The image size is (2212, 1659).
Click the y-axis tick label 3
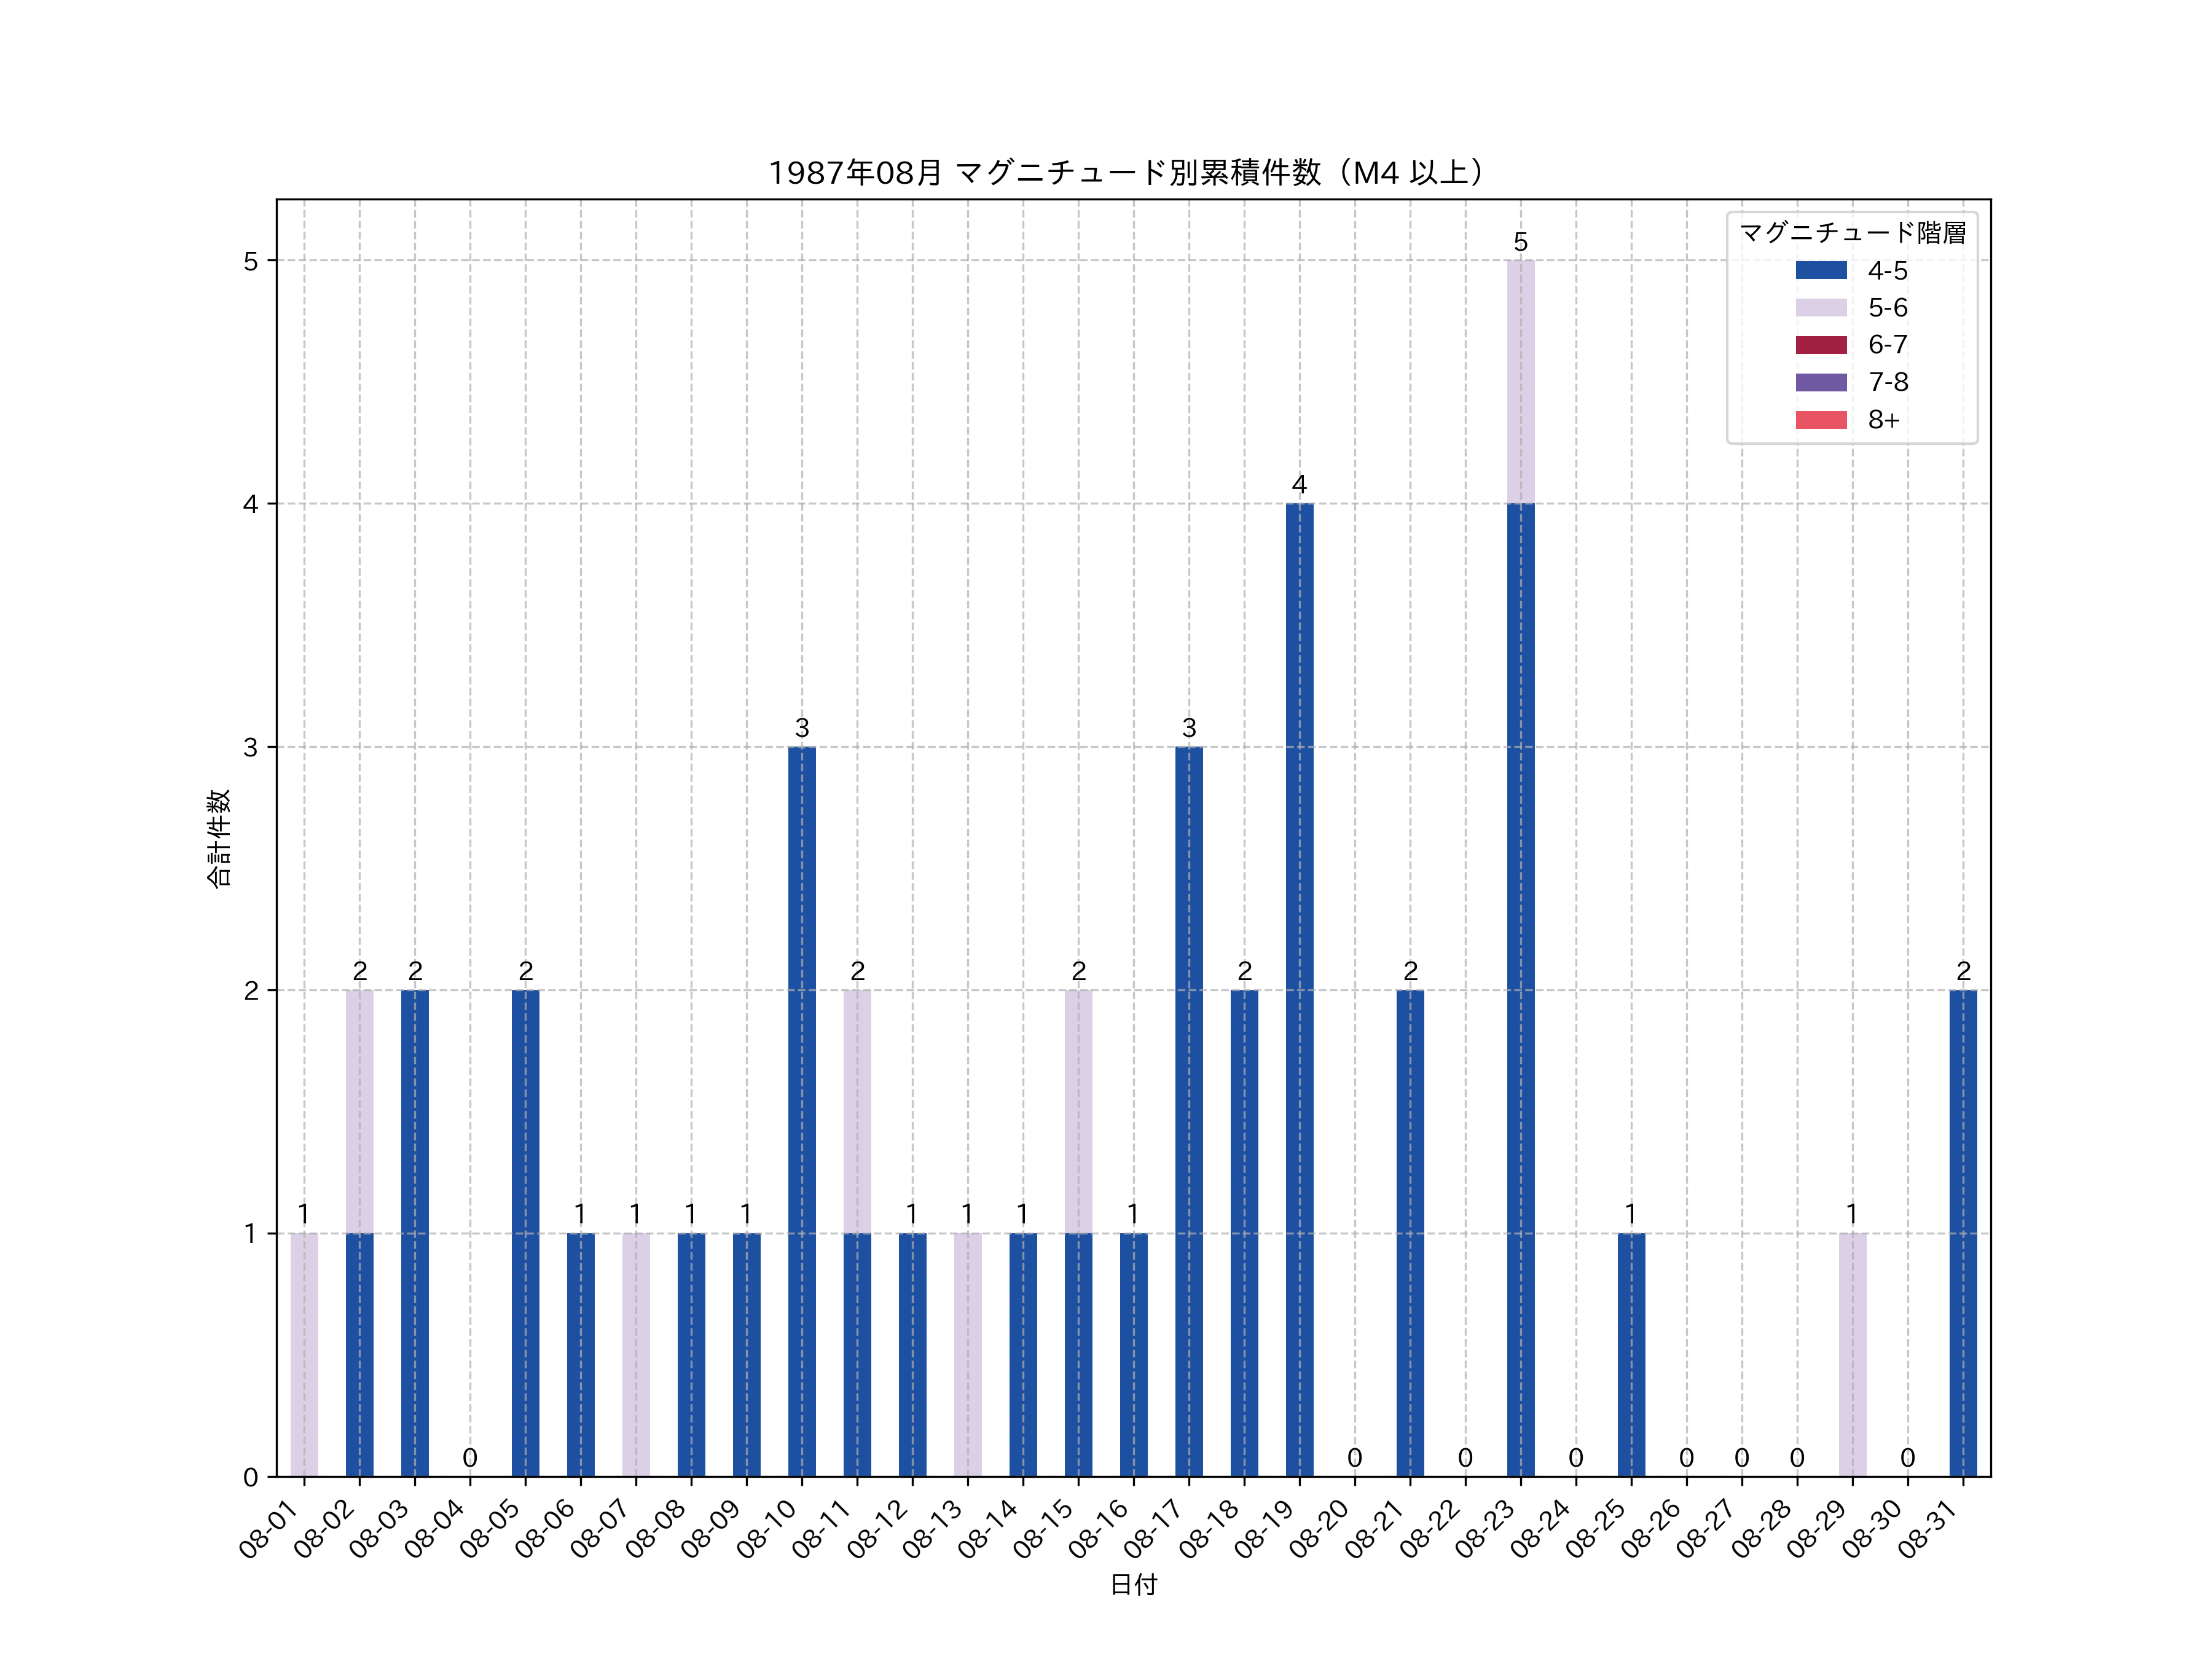point(250,747)
